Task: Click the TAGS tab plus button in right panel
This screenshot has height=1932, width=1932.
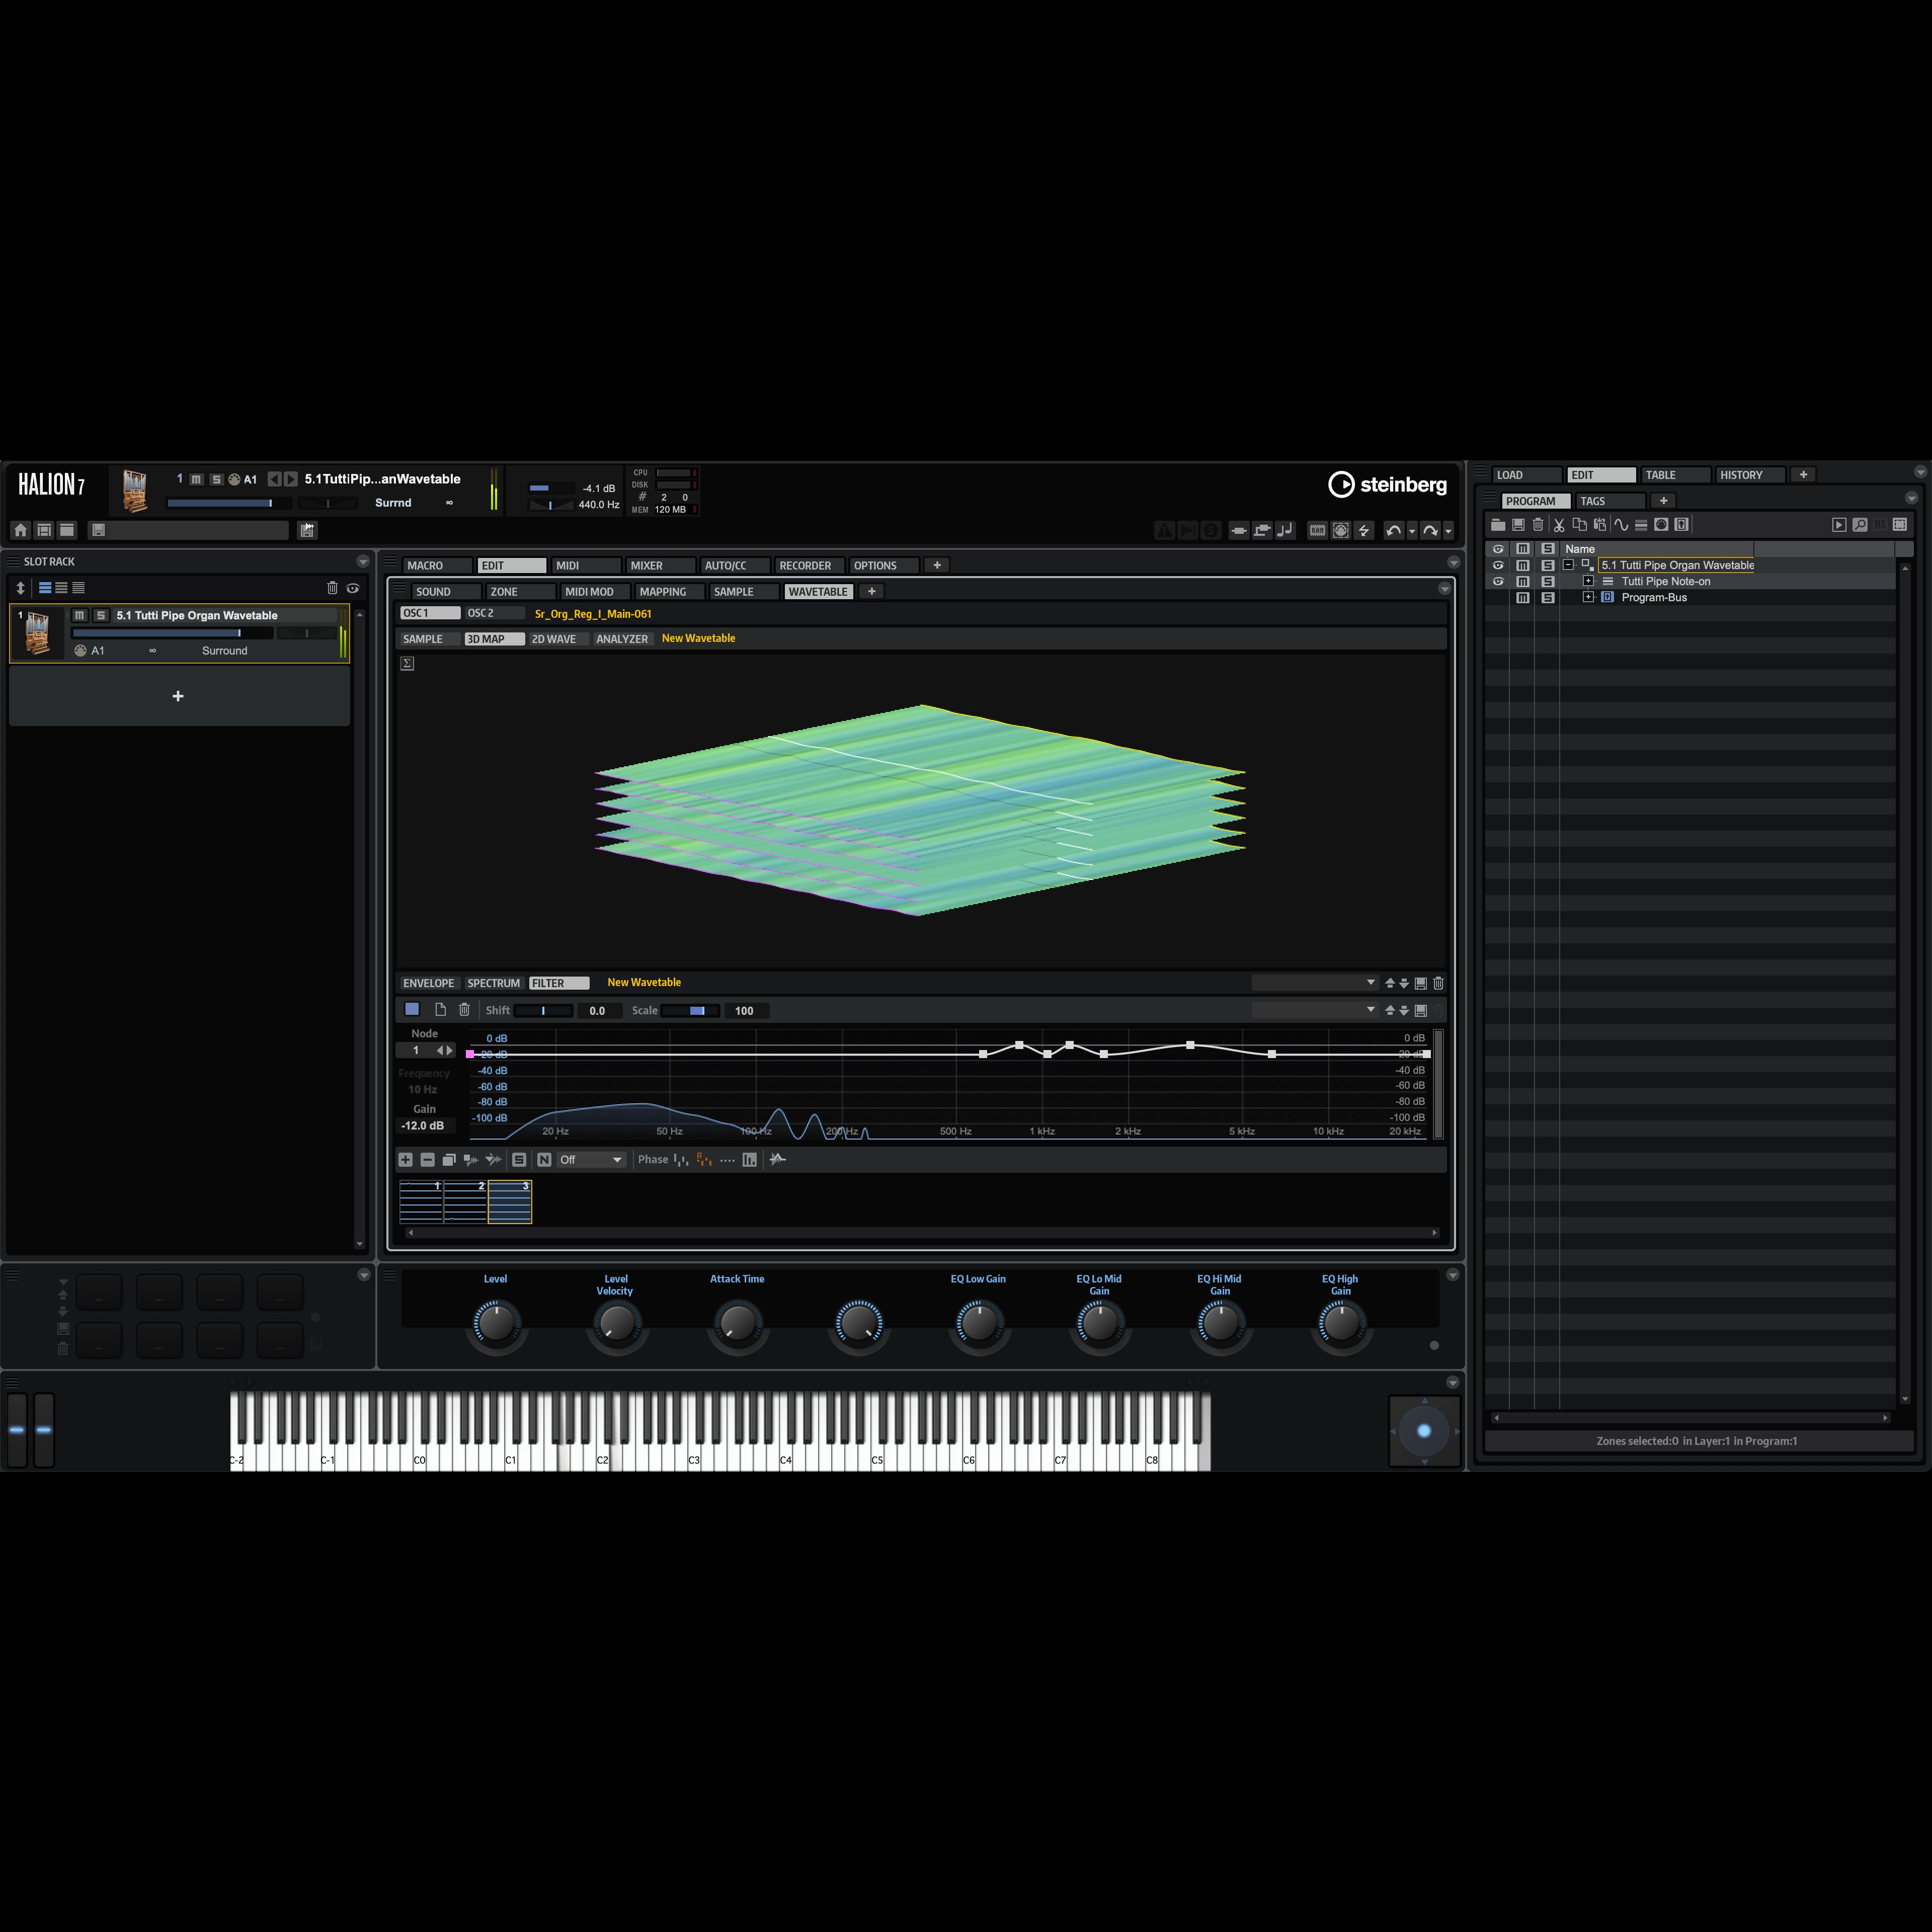Action: [x=1663, y=501]
